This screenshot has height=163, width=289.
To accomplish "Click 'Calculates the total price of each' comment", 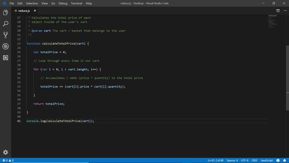I will (x=61, y=18).
